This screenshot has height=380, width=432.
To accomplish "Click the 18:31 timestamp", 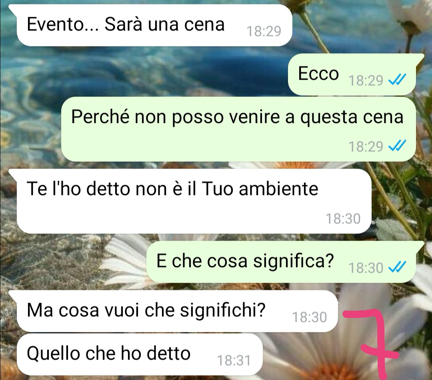I will coord(234,360).
